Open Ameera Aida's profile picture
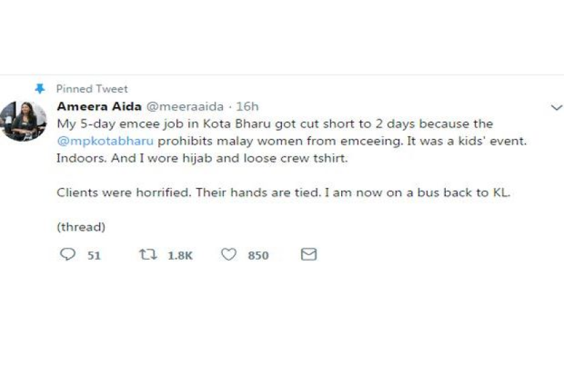 (23, 121)
